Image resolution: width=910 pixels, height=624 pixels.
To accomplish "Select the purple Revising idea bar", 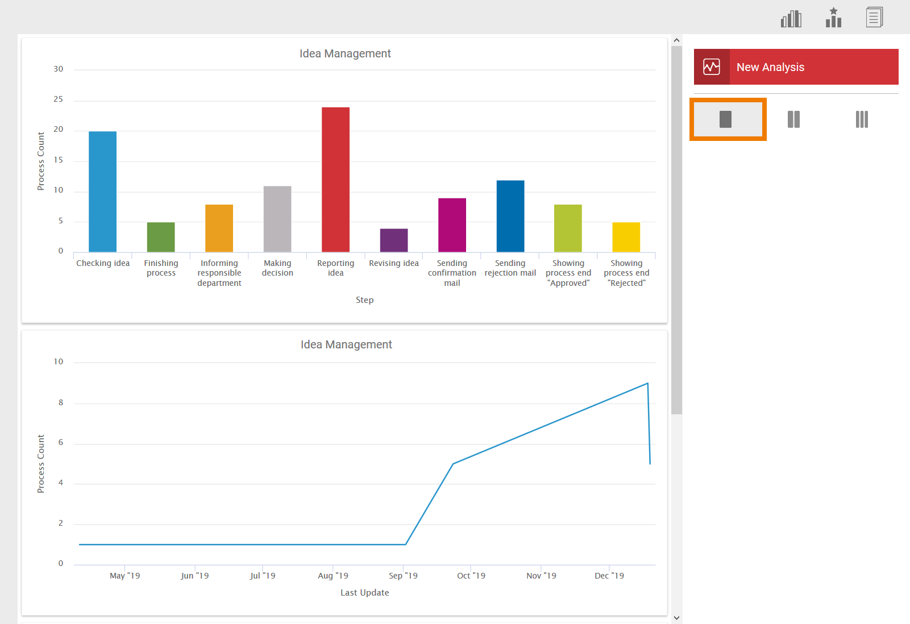I will [394, 240].
